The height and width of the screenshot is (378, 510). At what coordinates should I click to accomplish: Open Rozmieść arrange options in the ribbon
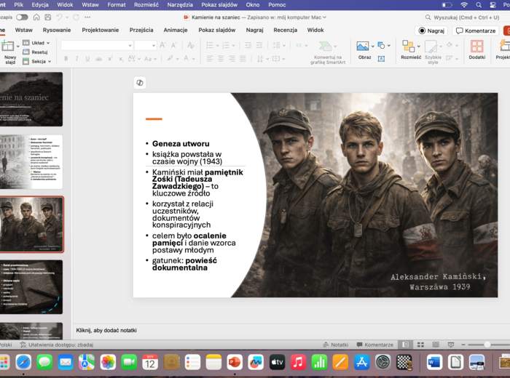coord(410,49)
